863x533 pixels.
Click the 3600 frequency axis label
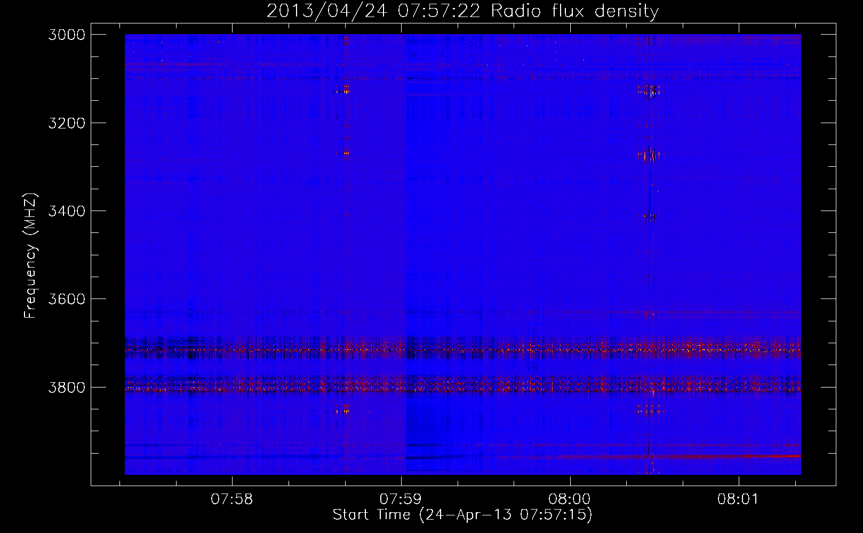click(x=67, y=299)
